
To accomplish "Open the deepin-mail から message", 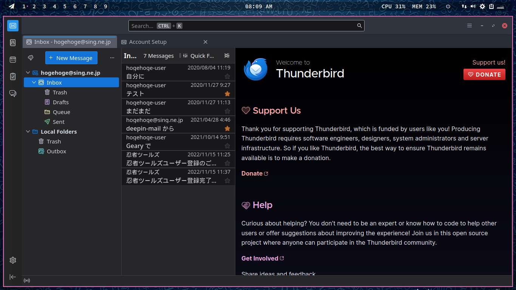I will click(178, 124).
